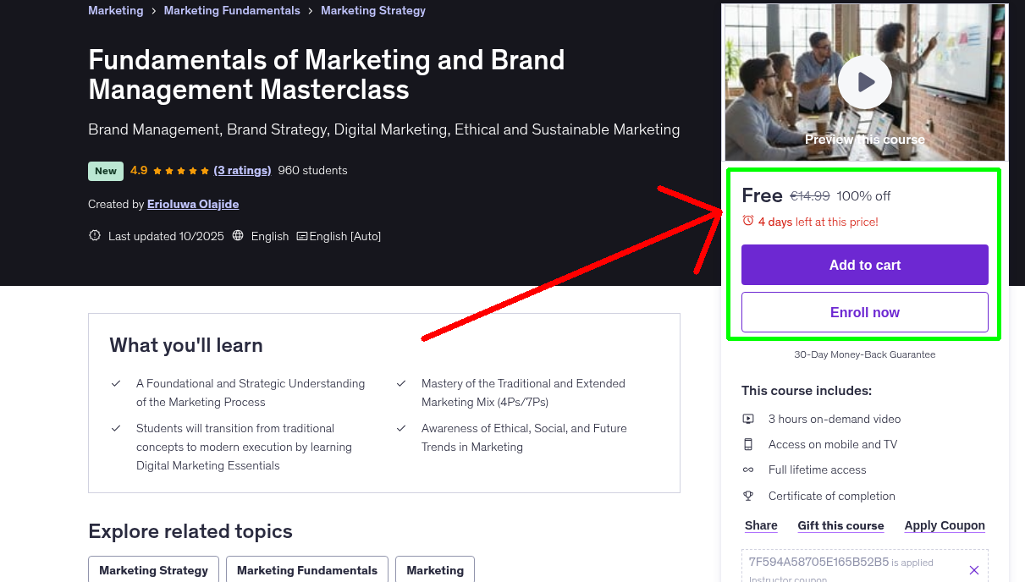Image resolution: width=1025 pixels, height=582 pixels.
Task: View the (3 ratings) link
Action: click(x=243, y=170)
